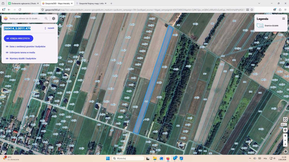The height and width of the screenshot is (162, 289).
Task: Center map on my location
Action: [285, 130]
